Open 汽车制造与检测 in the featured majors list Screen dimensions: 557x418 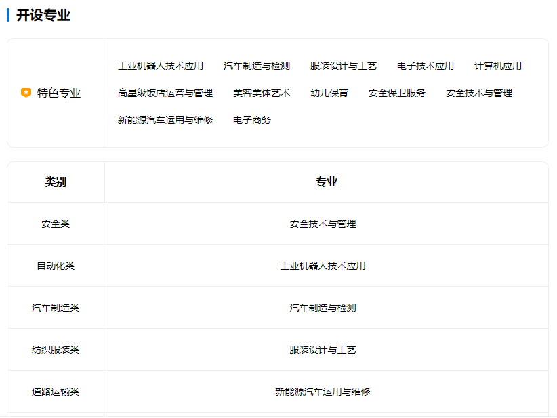(257, 66)
